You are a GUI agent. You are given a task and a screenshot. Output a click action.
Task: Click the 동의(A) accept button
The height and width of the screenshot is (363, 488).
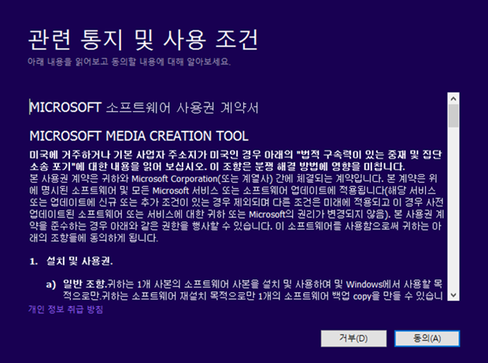click(x=427, y=339)
